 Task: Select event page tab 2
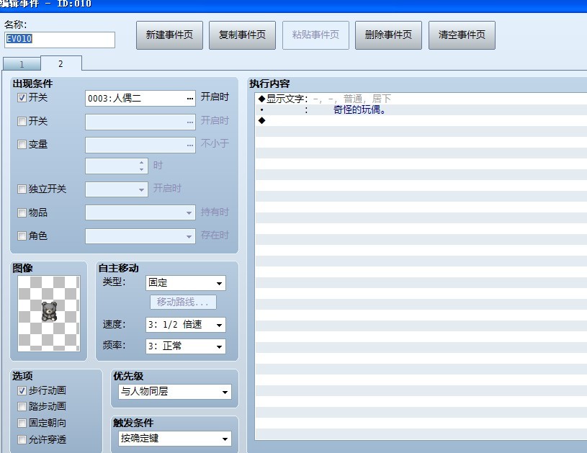click(x=61, y=63)
